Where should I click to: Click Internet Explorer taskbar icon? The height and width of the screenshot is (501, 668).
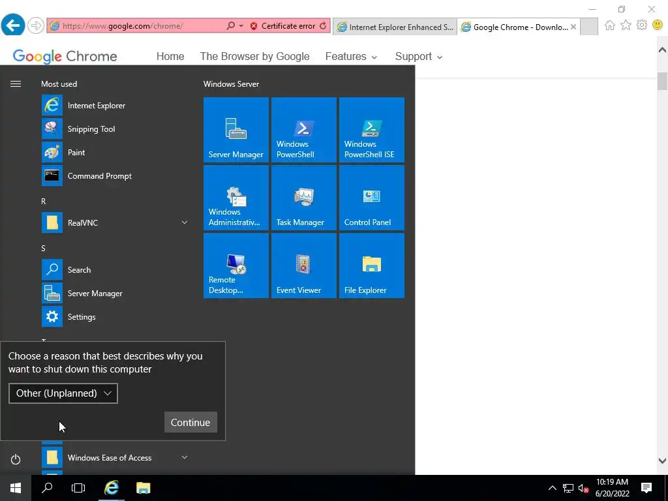click(111, 488)
